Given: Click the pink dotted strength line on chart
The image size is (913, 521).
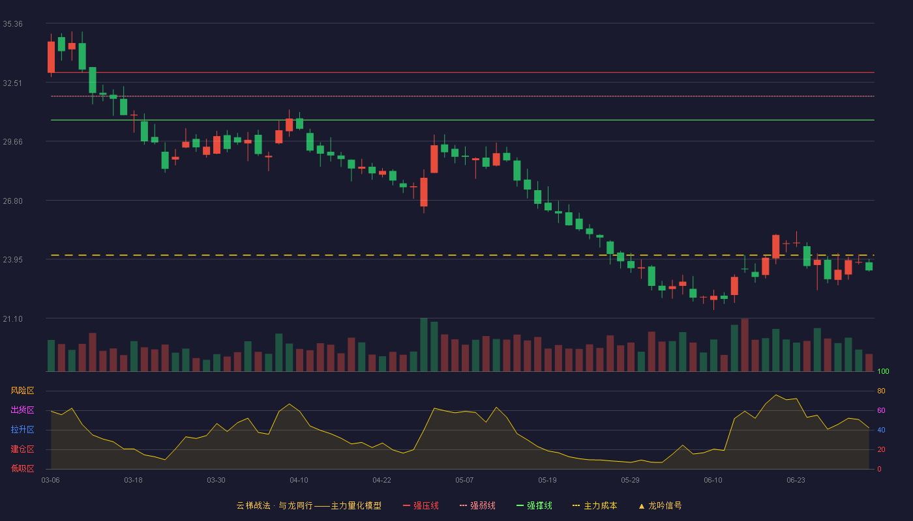Looking at the screenshot, I should tap(462, 96).
